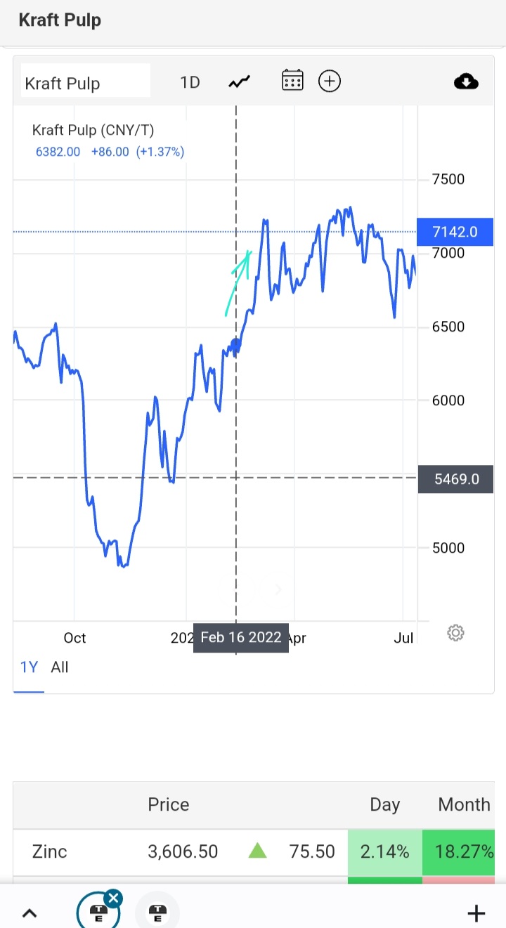
Task: Open the chart type line icon
Action: point(239,82)
